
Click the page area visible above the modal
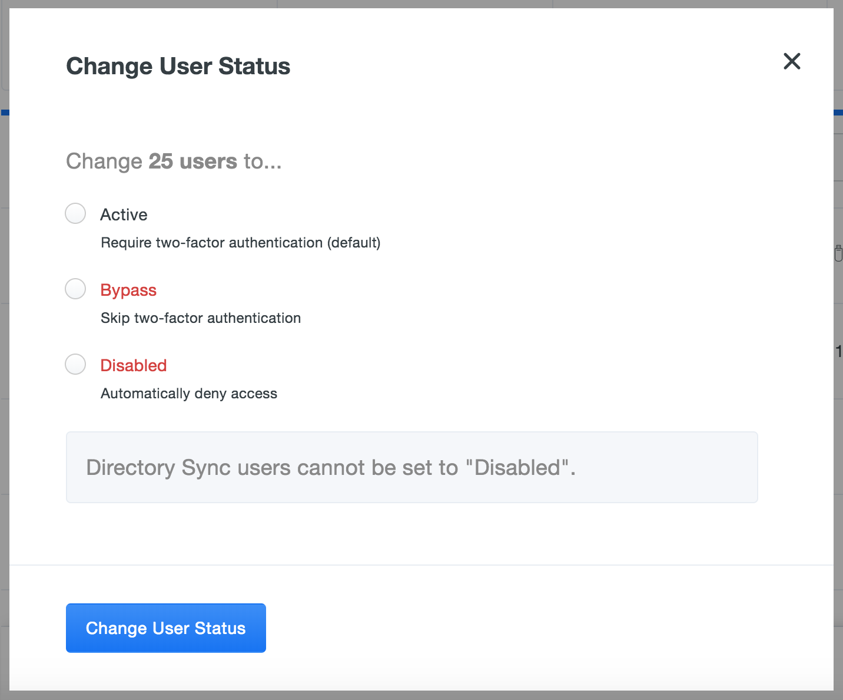pyautogui.click(x=412, y=4)
